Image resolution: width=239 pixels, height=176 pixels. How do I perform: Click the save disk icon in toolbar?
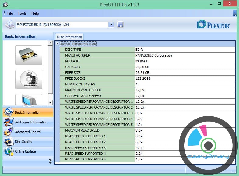[x=120, y=25]
